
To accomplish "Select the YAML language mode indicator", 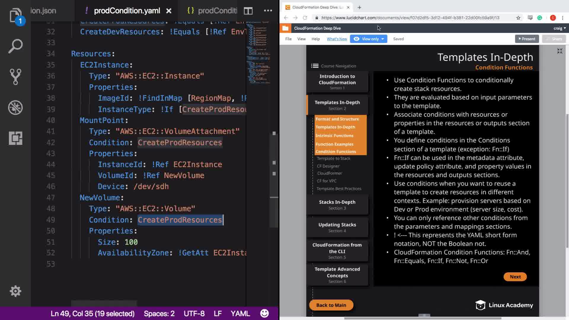I will [240, 313].
